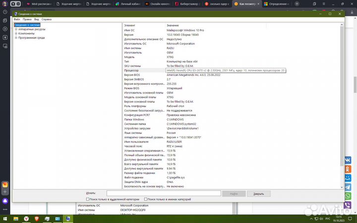Click the details list scroll-down arrow
This screenshot has height=223, width=357.
[x=342, y=187]
